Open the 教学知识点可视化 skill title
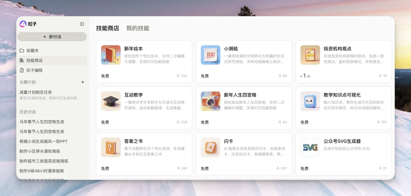This screenshot has width=411, height=196. [342, 95]
